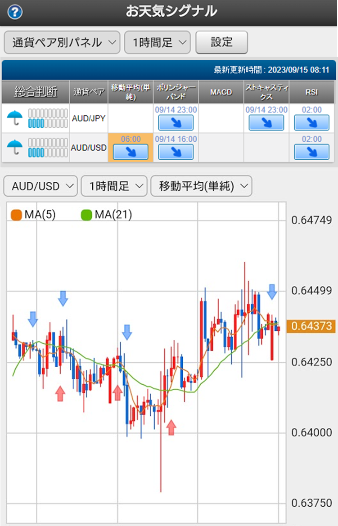
Task: Select the AUD/USD currency pair cell
Action: [89, 148]
